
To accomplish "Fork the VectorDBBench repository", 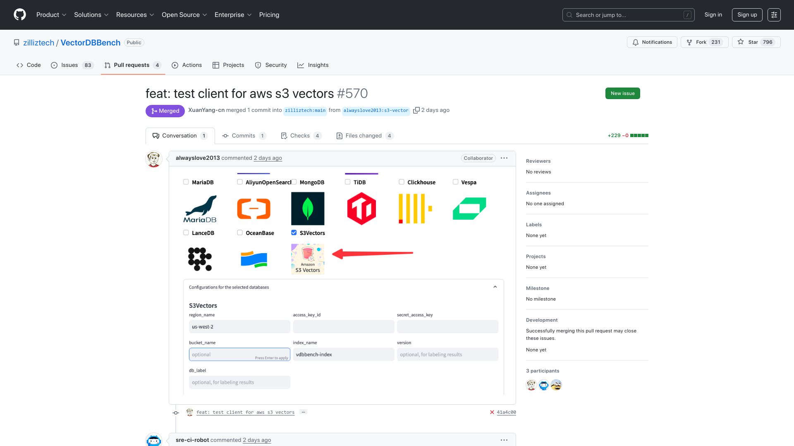I will [704, 42].
